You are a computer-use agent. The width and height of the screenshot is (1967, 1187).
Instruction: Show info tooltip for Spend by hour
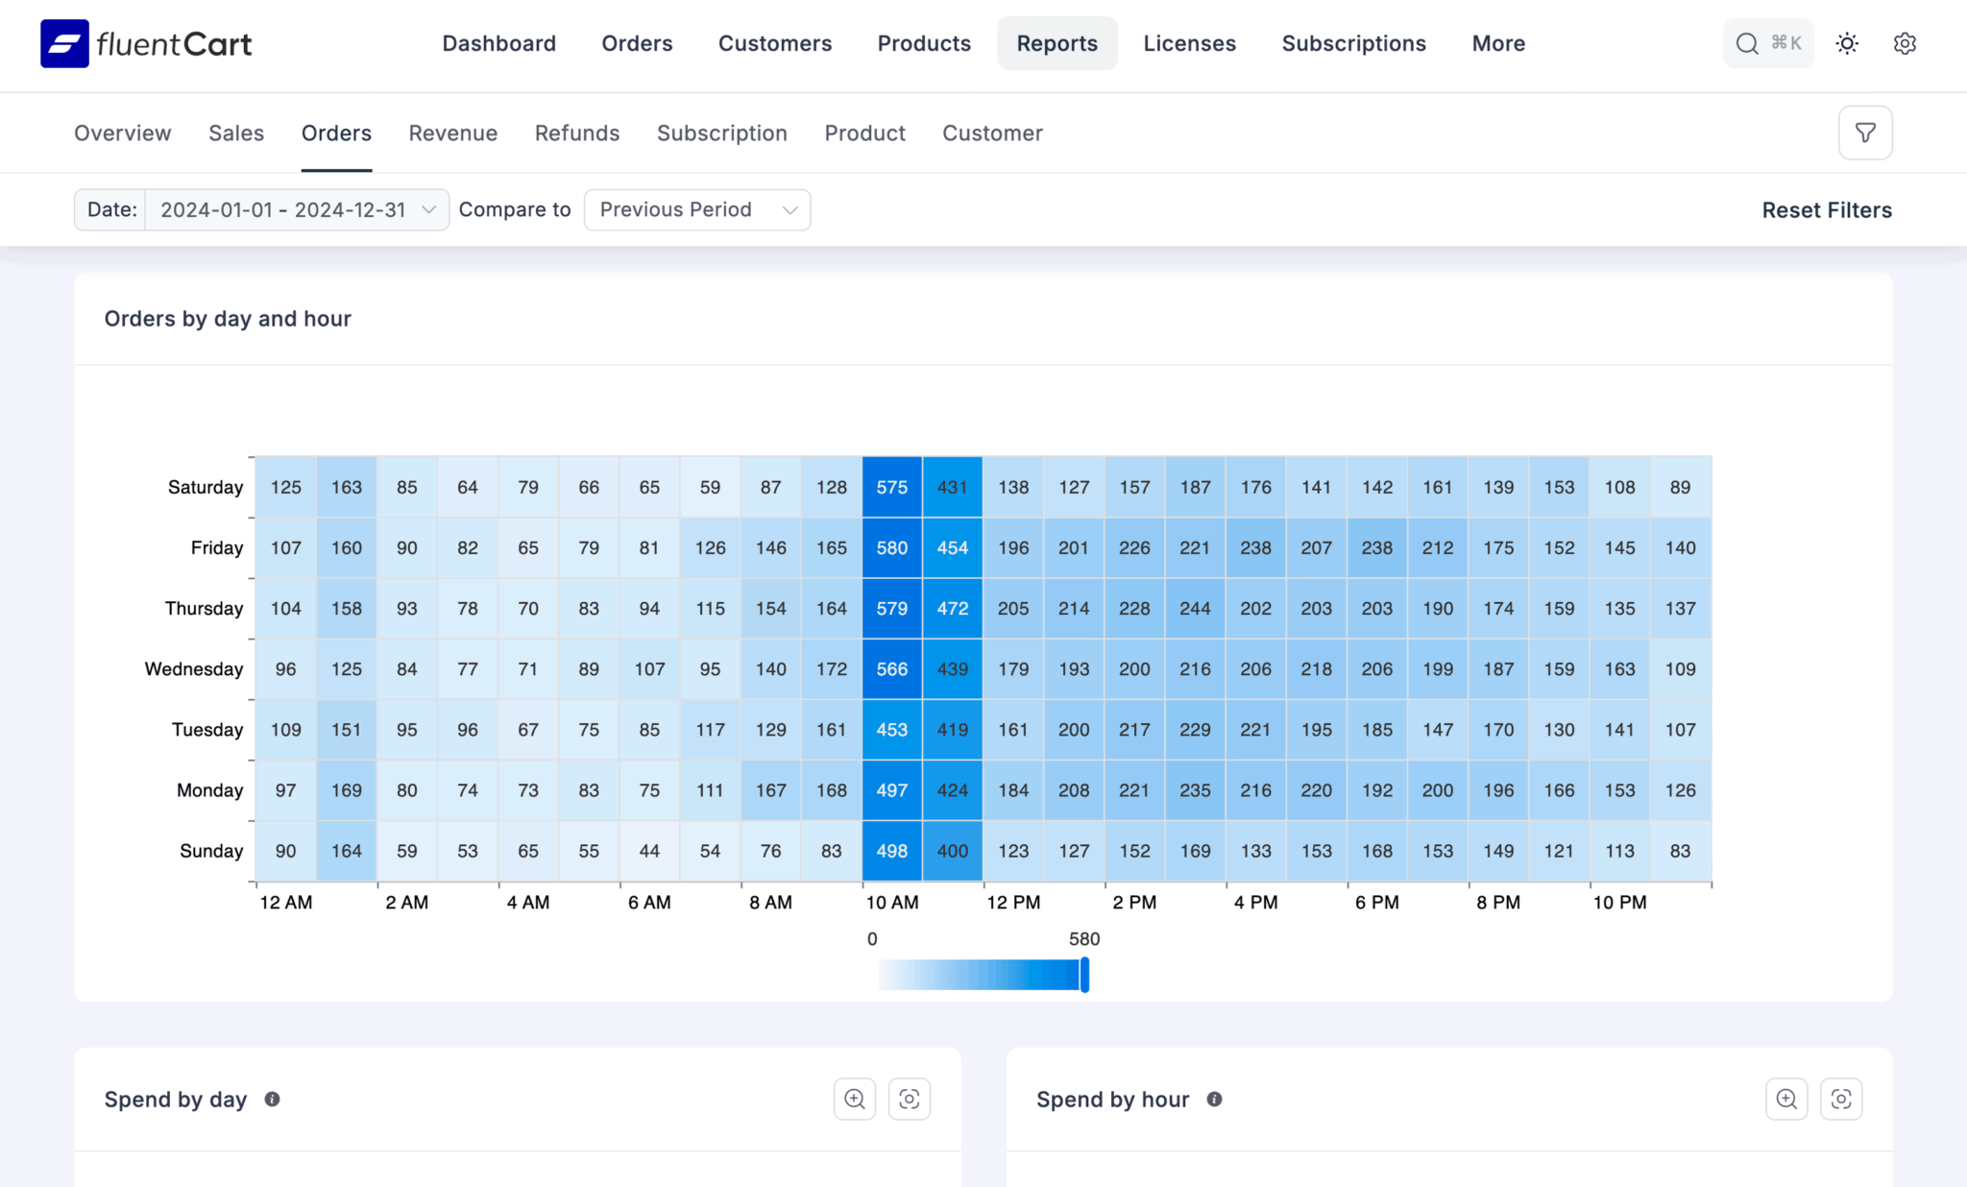coord(1215,1100)
